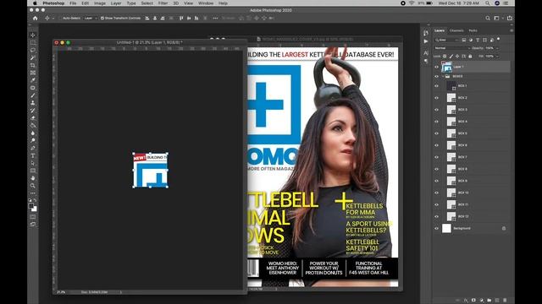This screenshot has width=542, height=304.
Task: Toggle visibility of BOX 5 layer
Action: pyautogui.click(x=436, y=133)
